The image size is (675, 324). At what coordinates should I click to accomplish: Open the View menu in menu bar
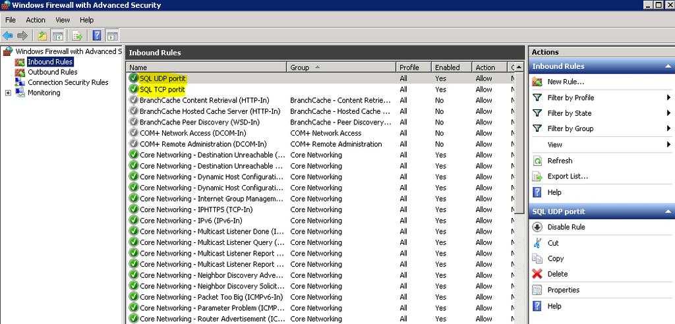63,20
